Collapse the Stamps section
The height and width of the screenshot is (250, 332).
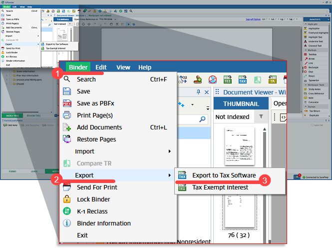306,106
